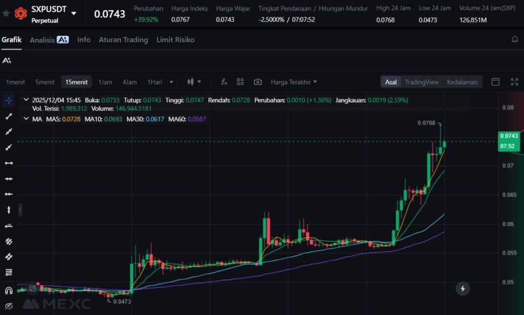Switch chart view to Kedalaman

pos(462,82)
